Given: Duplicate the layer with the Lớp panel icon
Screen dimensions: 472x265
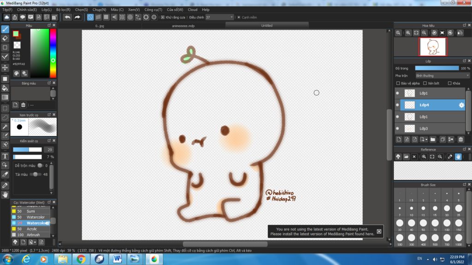Looking at the screenshot, I should 442,139.
